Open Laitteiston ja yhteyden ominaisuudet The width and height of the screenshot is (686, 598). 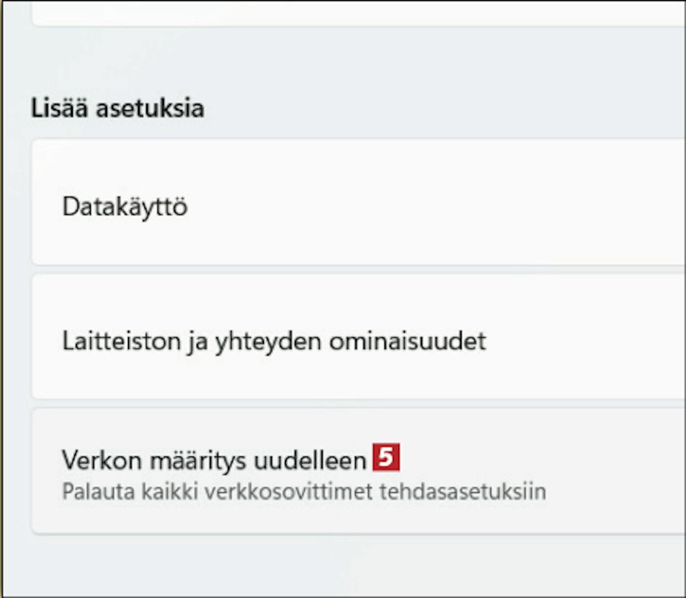click(x=359, y=337)
